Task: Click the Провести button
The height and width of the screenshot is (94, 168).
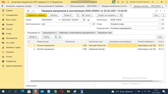Action: coord(68,15)
